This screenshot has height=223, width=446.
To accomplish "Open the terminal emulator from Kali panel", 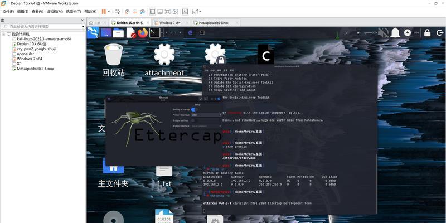I will pos(155,33).
